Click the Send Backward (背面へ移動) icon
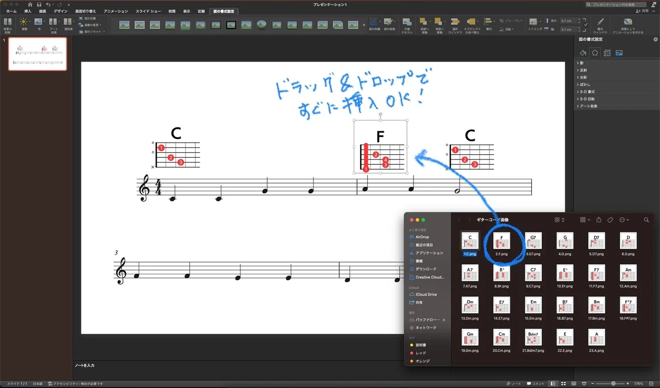660x388 pixels. 439,22
